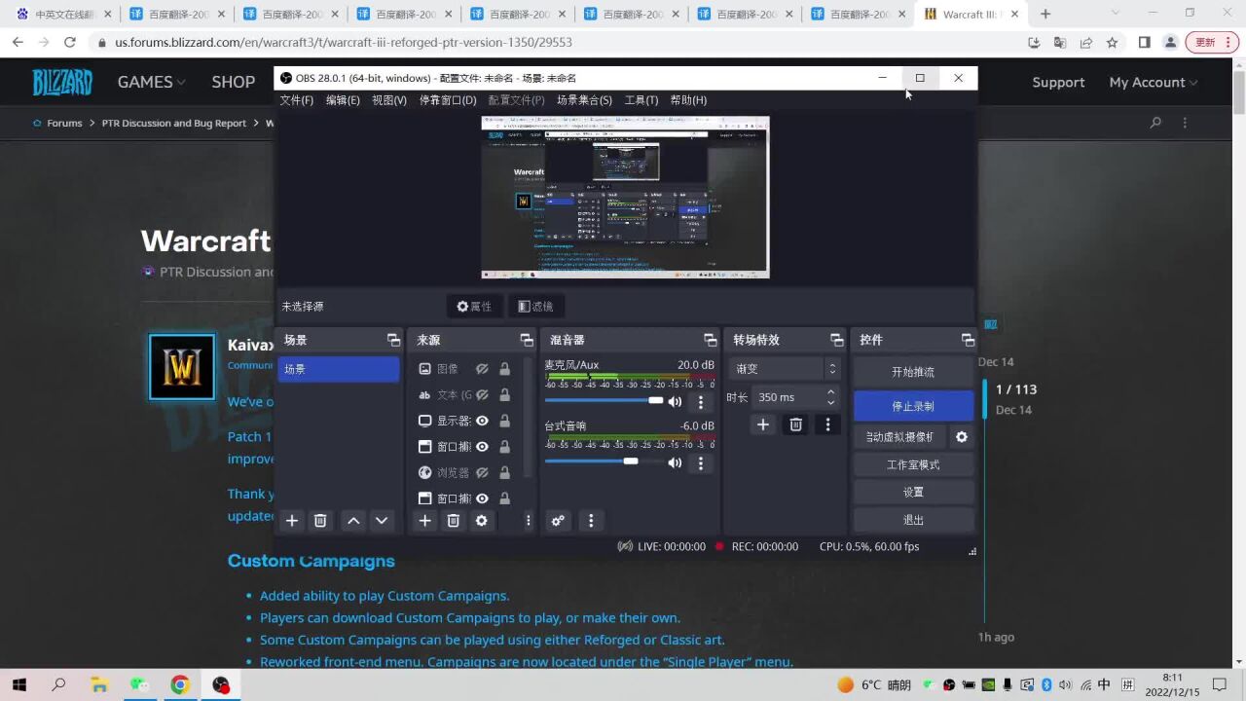Hide the 显示器 source with the eye icon
Screen dimensions: 1246x701
coord(482,421)
